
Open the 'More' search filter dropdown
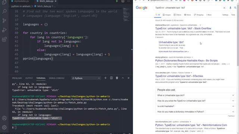click(x=209, y=15)
